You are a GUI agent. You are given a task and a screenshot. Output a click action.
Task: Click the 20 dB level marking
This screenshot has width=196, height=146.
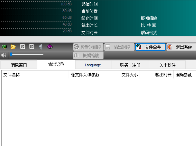(67, 31)
